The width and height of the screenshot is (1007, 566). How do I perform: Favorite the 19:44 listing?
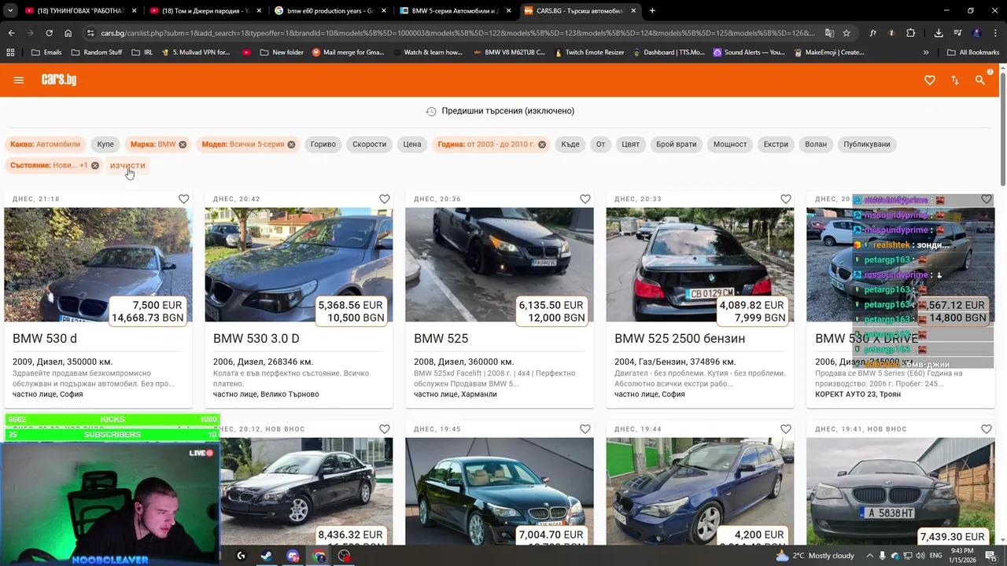(x=785, y=429)
